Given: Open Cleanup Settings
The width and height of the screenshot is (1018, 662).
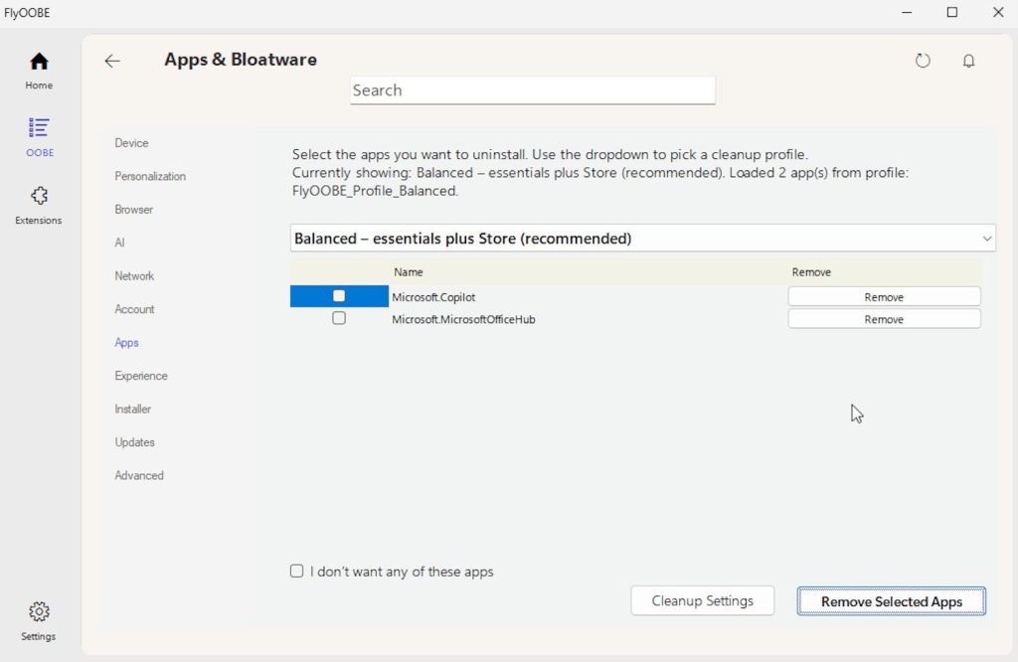Looking at the screenshot, I should [702, 600].
